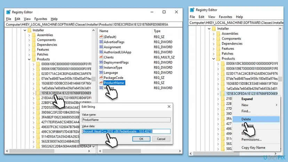Click scroll-up arrow of the left window tree
Viewport: 288px width, 162px height.
94,30
